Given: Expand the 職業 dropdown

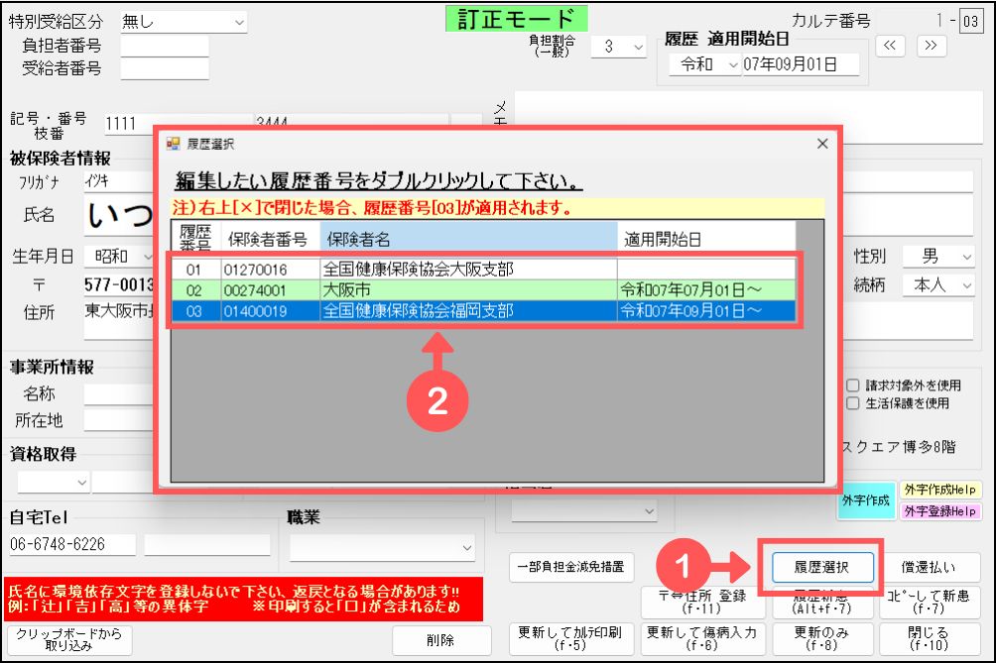Looking at the screenshot, I should click(x=382, y=546).
